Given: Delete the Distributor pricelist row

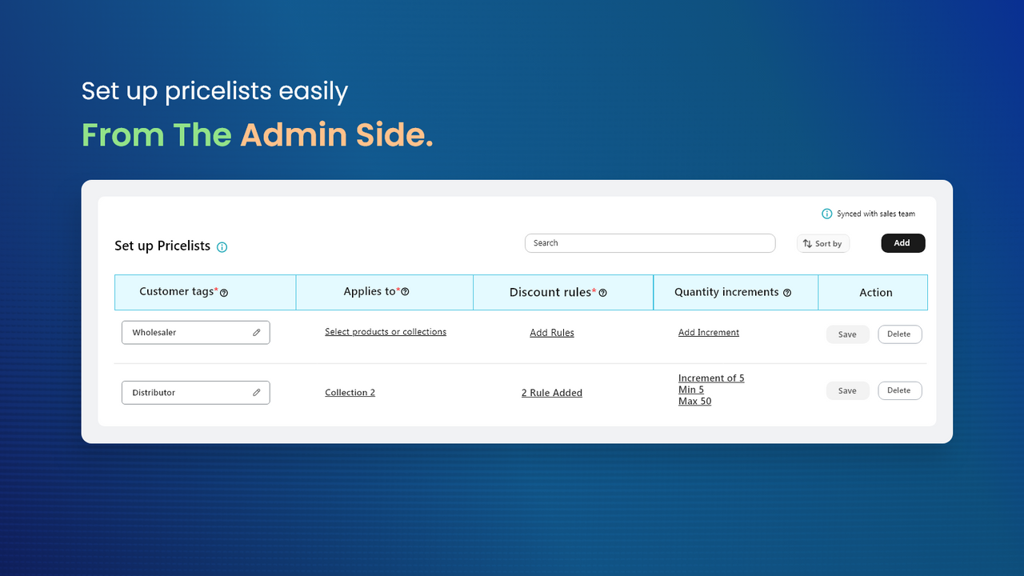Looking at the screenshot, I should click(x=899, y=390).
